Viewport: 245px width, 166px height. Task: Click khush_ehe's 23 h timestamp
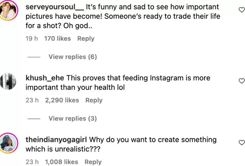point(32,100)
